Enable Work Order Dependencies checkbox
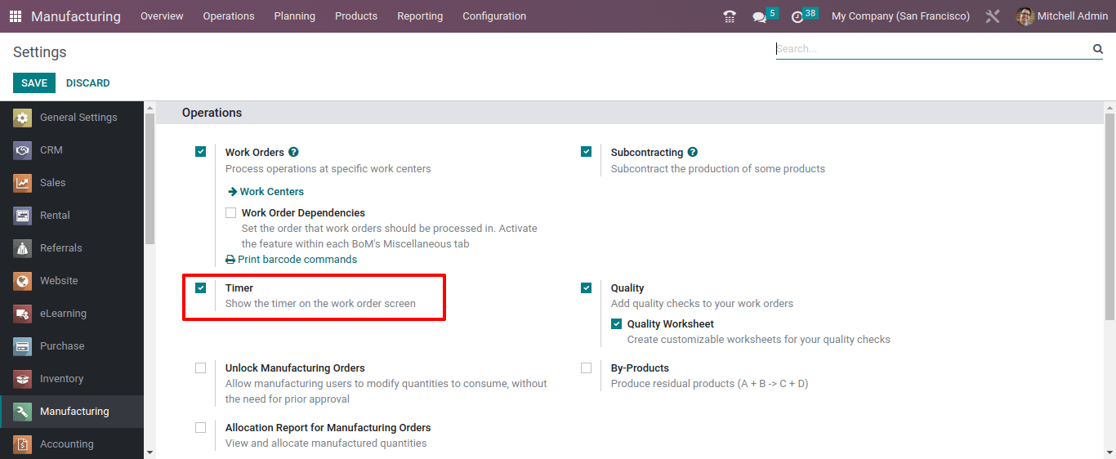1116x459 pixels. tap(231, 212)
